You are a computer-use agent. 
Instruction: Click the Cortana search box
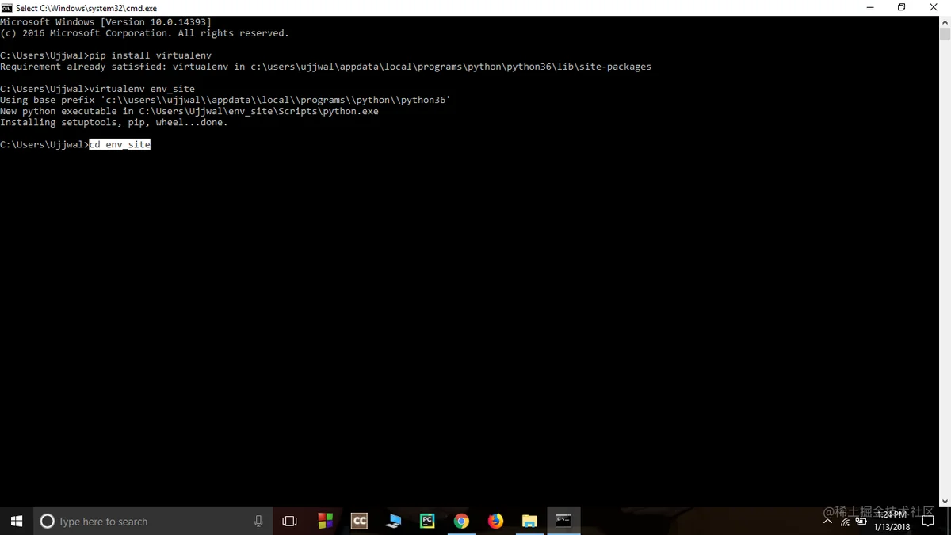click(153, 521)
